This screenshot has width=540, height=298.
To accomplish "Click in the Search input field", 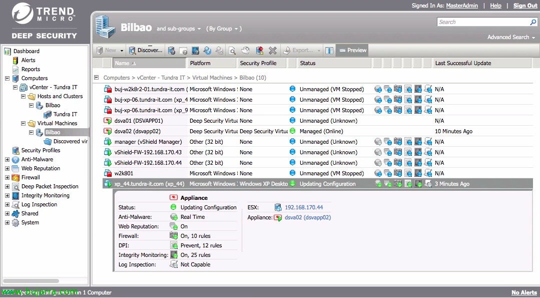I will pyautogui.click(x=483, y=22).
